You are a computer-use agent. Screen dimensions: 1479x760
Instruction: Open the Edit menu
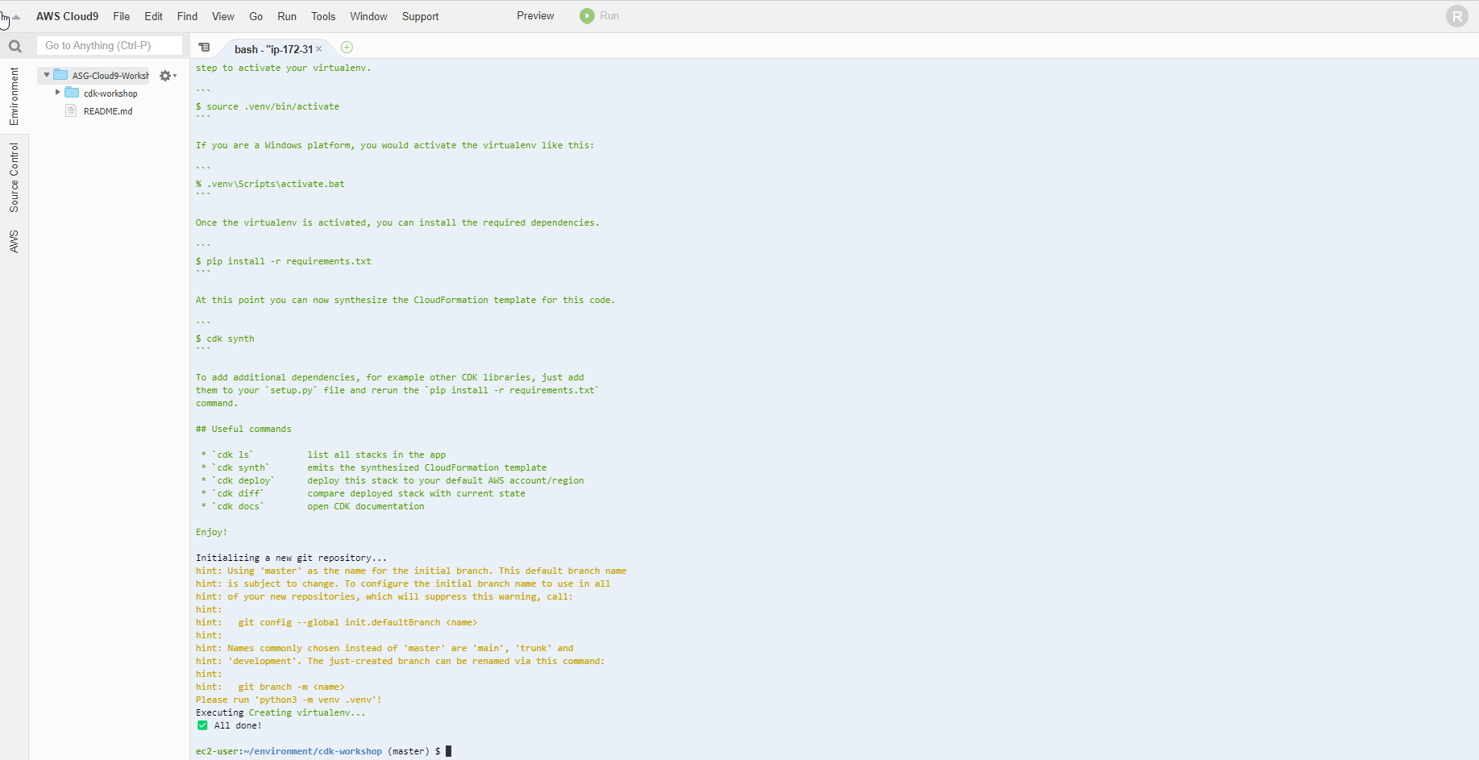pos(153,16)
